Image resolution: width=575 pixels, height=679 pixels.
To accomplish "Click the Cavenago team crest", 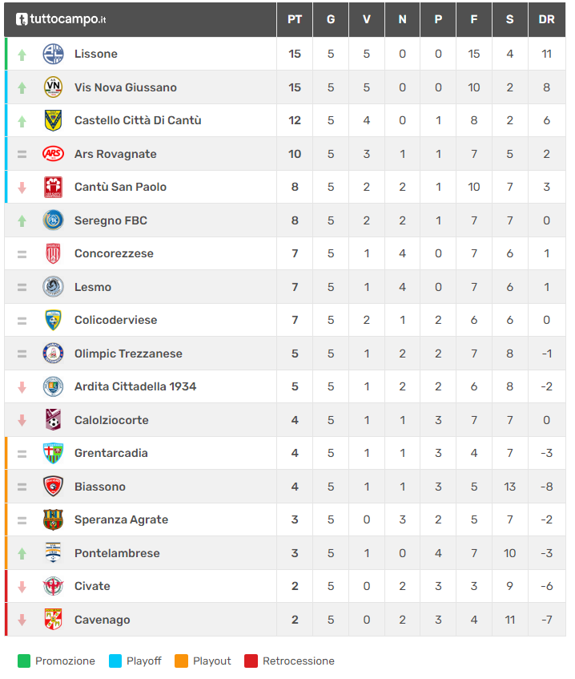I will (x=53, y=620).
